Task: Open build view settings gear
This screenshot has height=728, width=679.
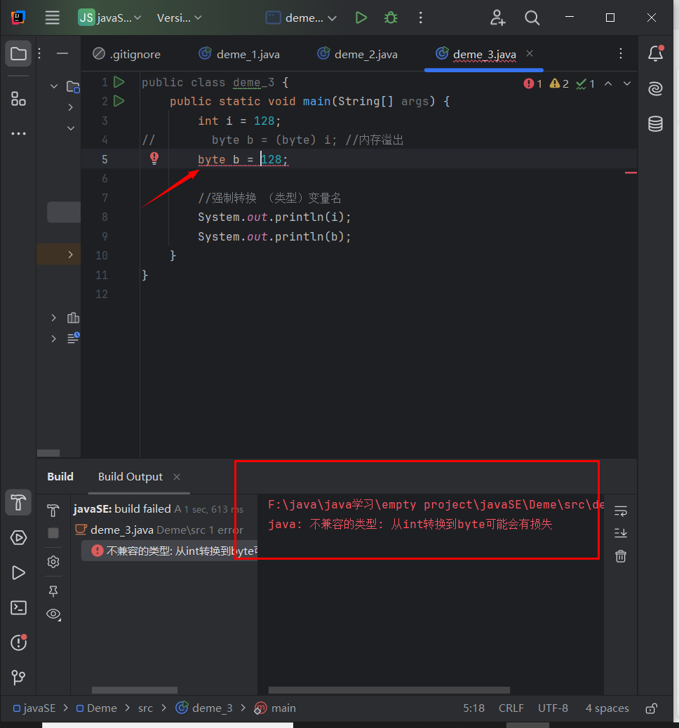Action: [x=53, y=562]
